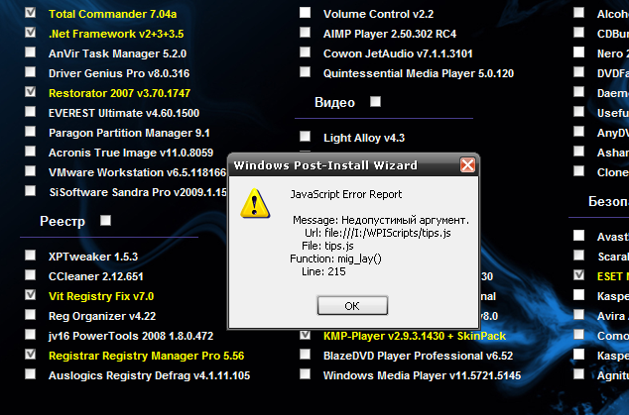This screenshot has height=415, width=629.
Task: Uncheck Registrar Registry Manager Pro 5.56
Action: (30, 354)
